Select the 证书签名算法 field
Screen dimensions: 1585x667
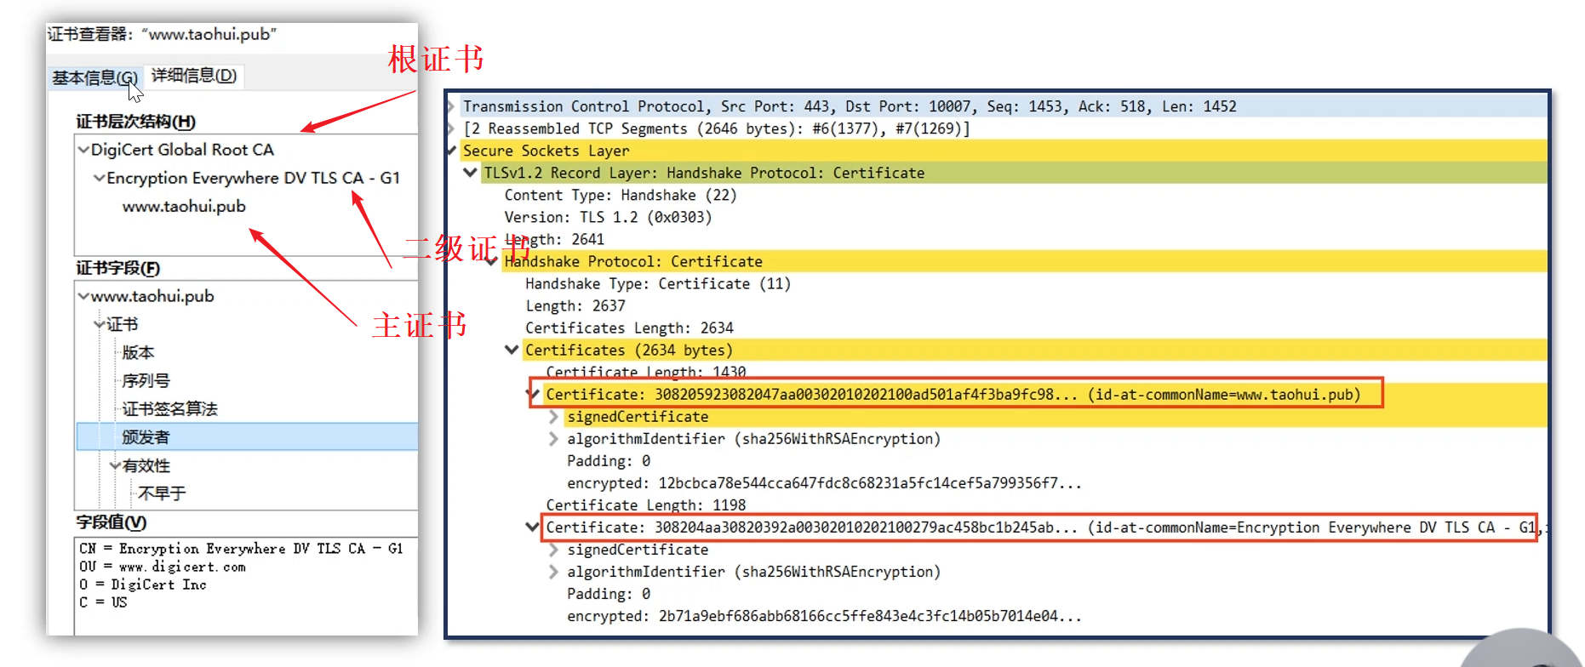169,408
